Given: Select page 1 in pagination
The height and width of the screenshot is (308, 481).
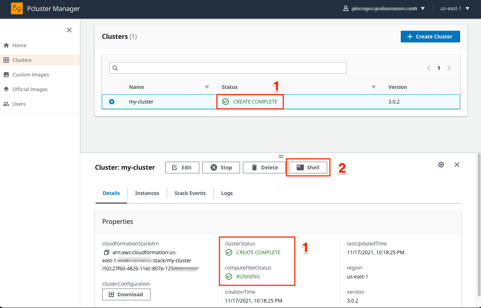Looking at the screenshot, I should click(439, 68).
